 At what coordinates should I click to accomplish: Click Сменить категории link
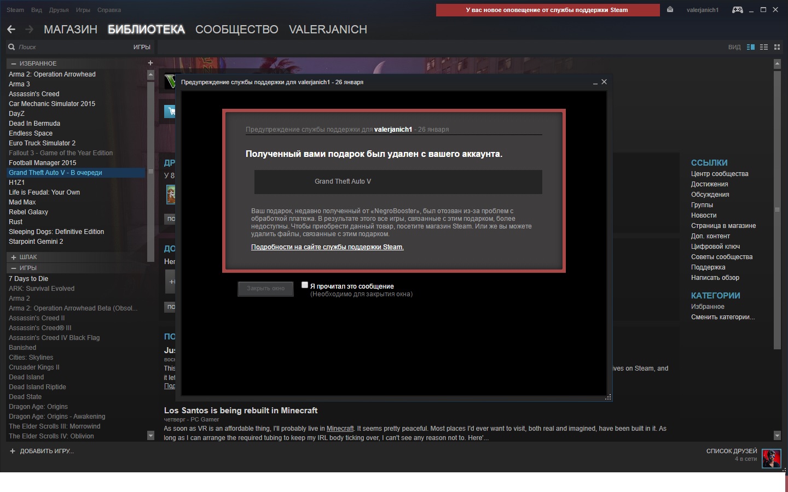(x=723, y=317)
